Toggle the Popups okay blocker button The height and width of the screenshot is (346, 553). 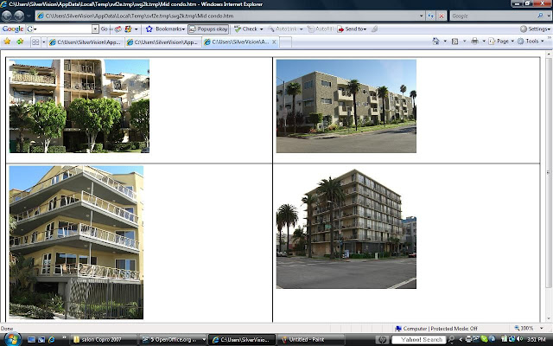208,29
